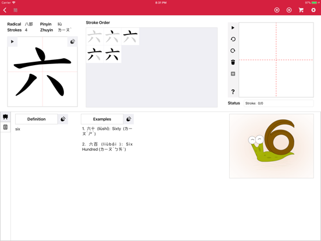Clear the writing pad with trash icon
Image resolution: width=321 pixels, height=241 pixels.
233,62
